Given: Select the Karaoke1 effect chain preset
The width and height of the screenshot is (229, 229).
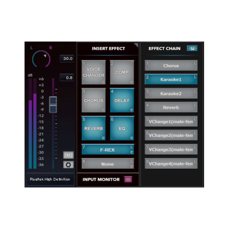Looking at the screenshot, I should click(171, 79).
